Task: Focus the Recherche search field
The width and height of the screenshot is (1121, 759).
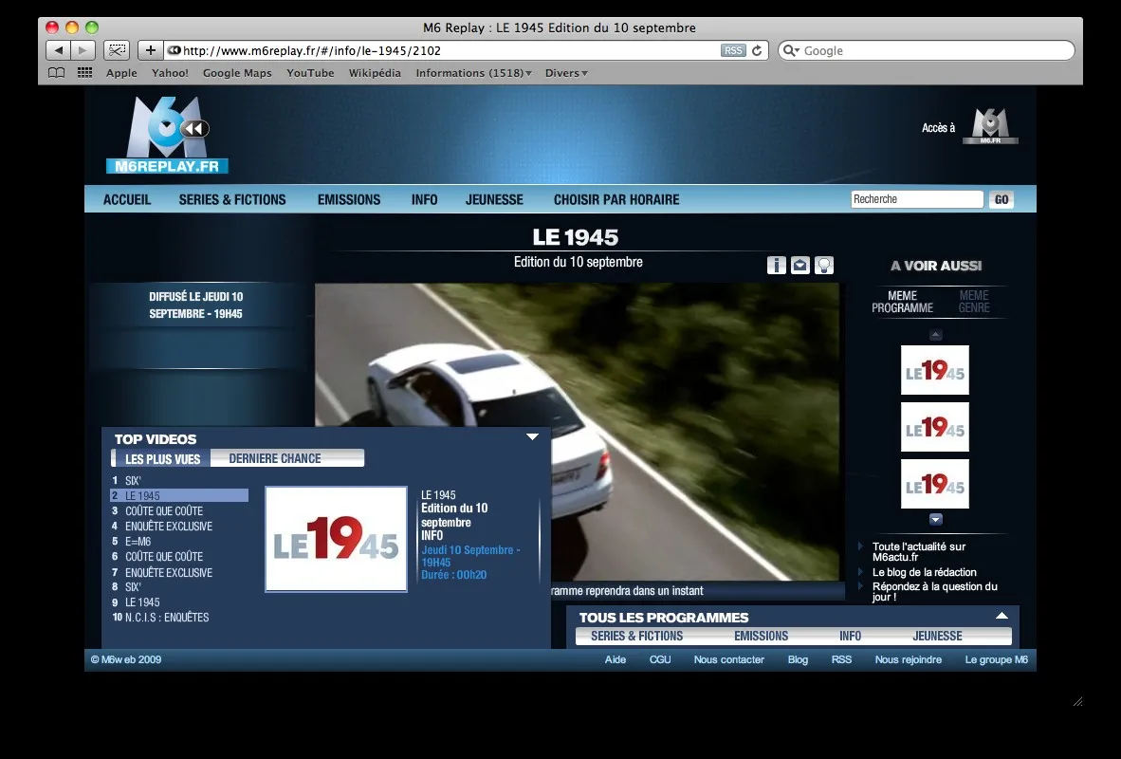Action: [x=917, y=199]
